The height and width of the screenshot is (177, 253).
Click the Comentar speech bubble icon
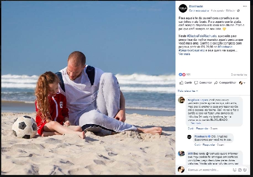196,83
